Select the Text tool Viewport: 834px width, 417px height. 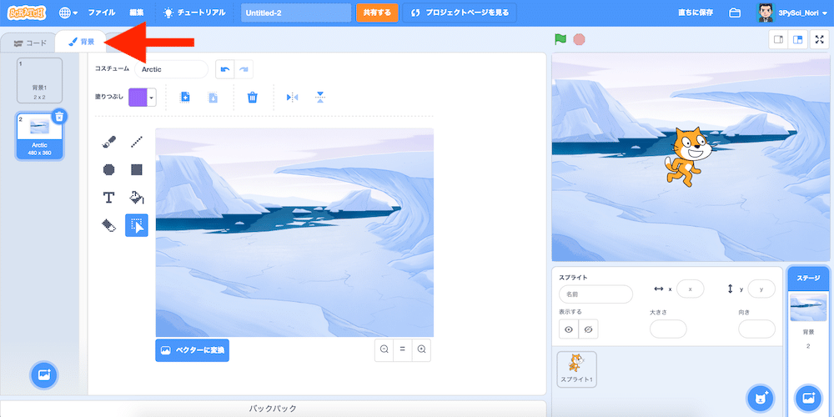tap(108, 198)
